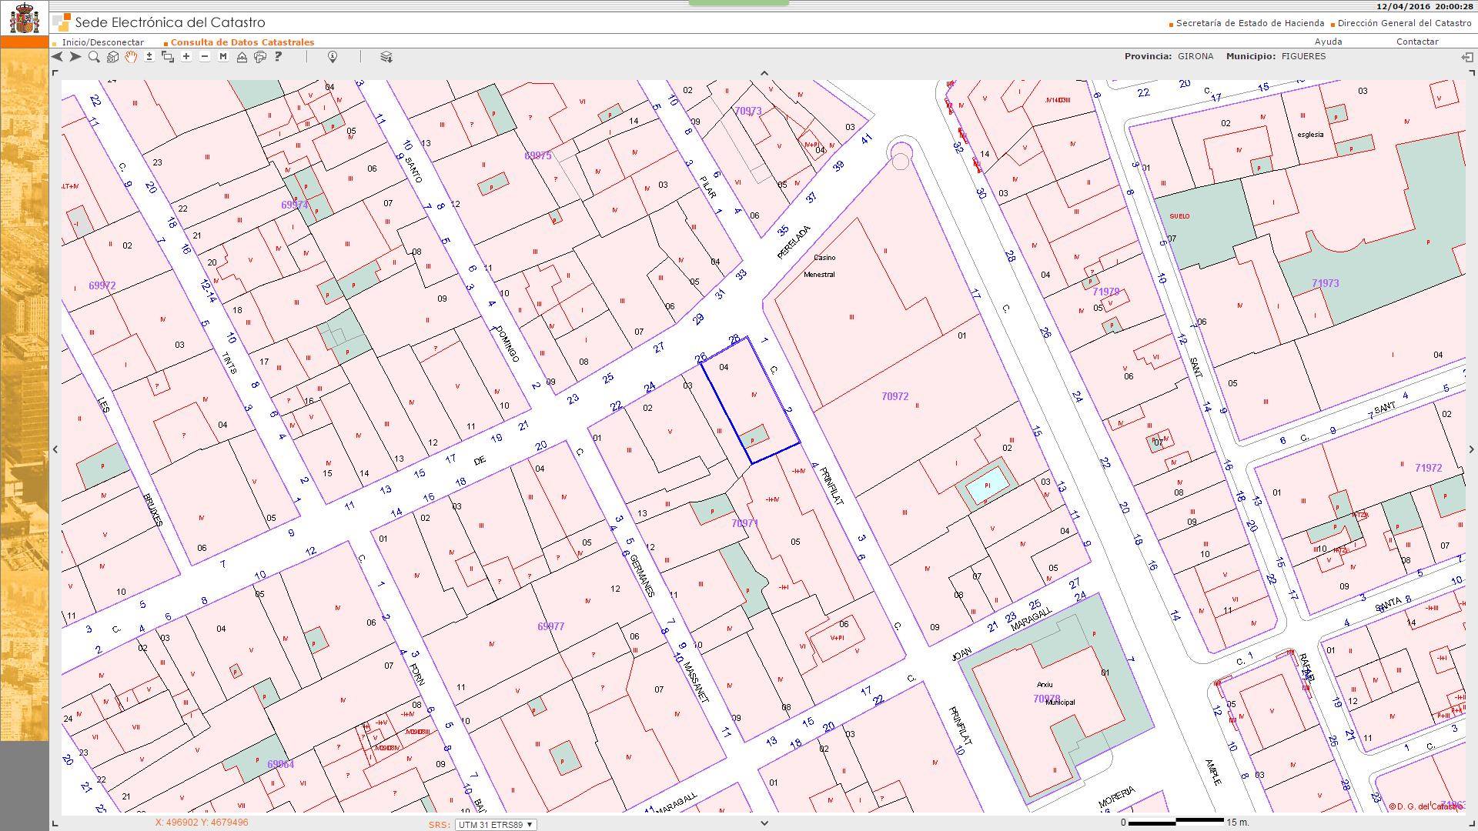Click the Ayuda link
Viewport: 1478px width, 831px height.
click(x=1328, y=42)
